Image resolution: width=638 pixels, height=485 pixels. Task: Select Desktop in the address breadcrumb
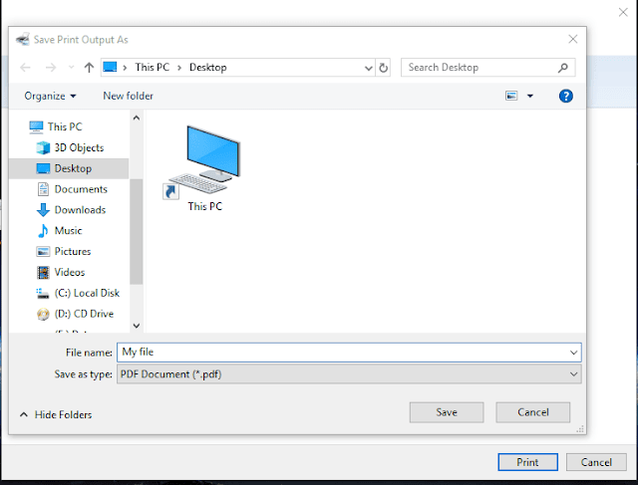coord(208,68)
